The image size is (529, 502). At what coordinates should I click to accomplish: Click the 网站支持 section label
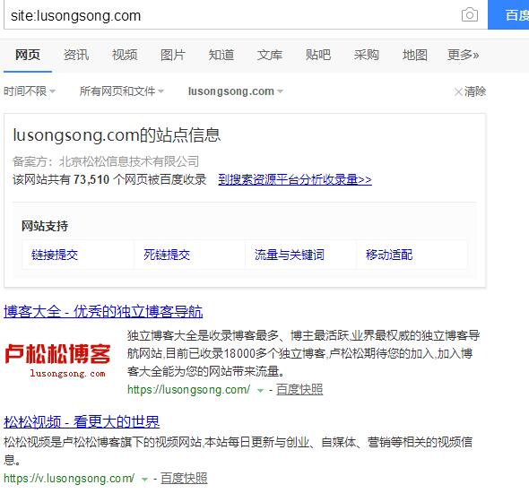pos(45,226)
